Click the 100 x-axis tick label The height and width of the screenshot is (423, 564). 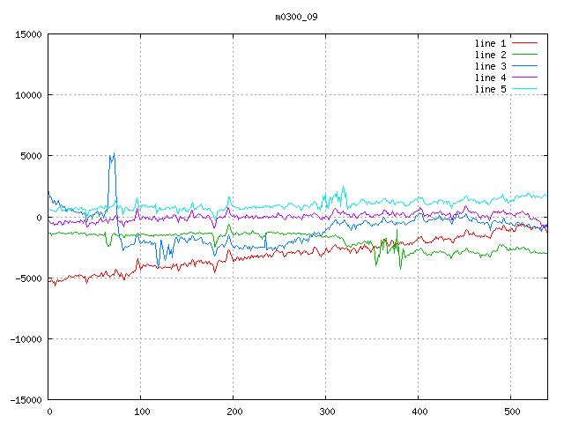[140, 412]
